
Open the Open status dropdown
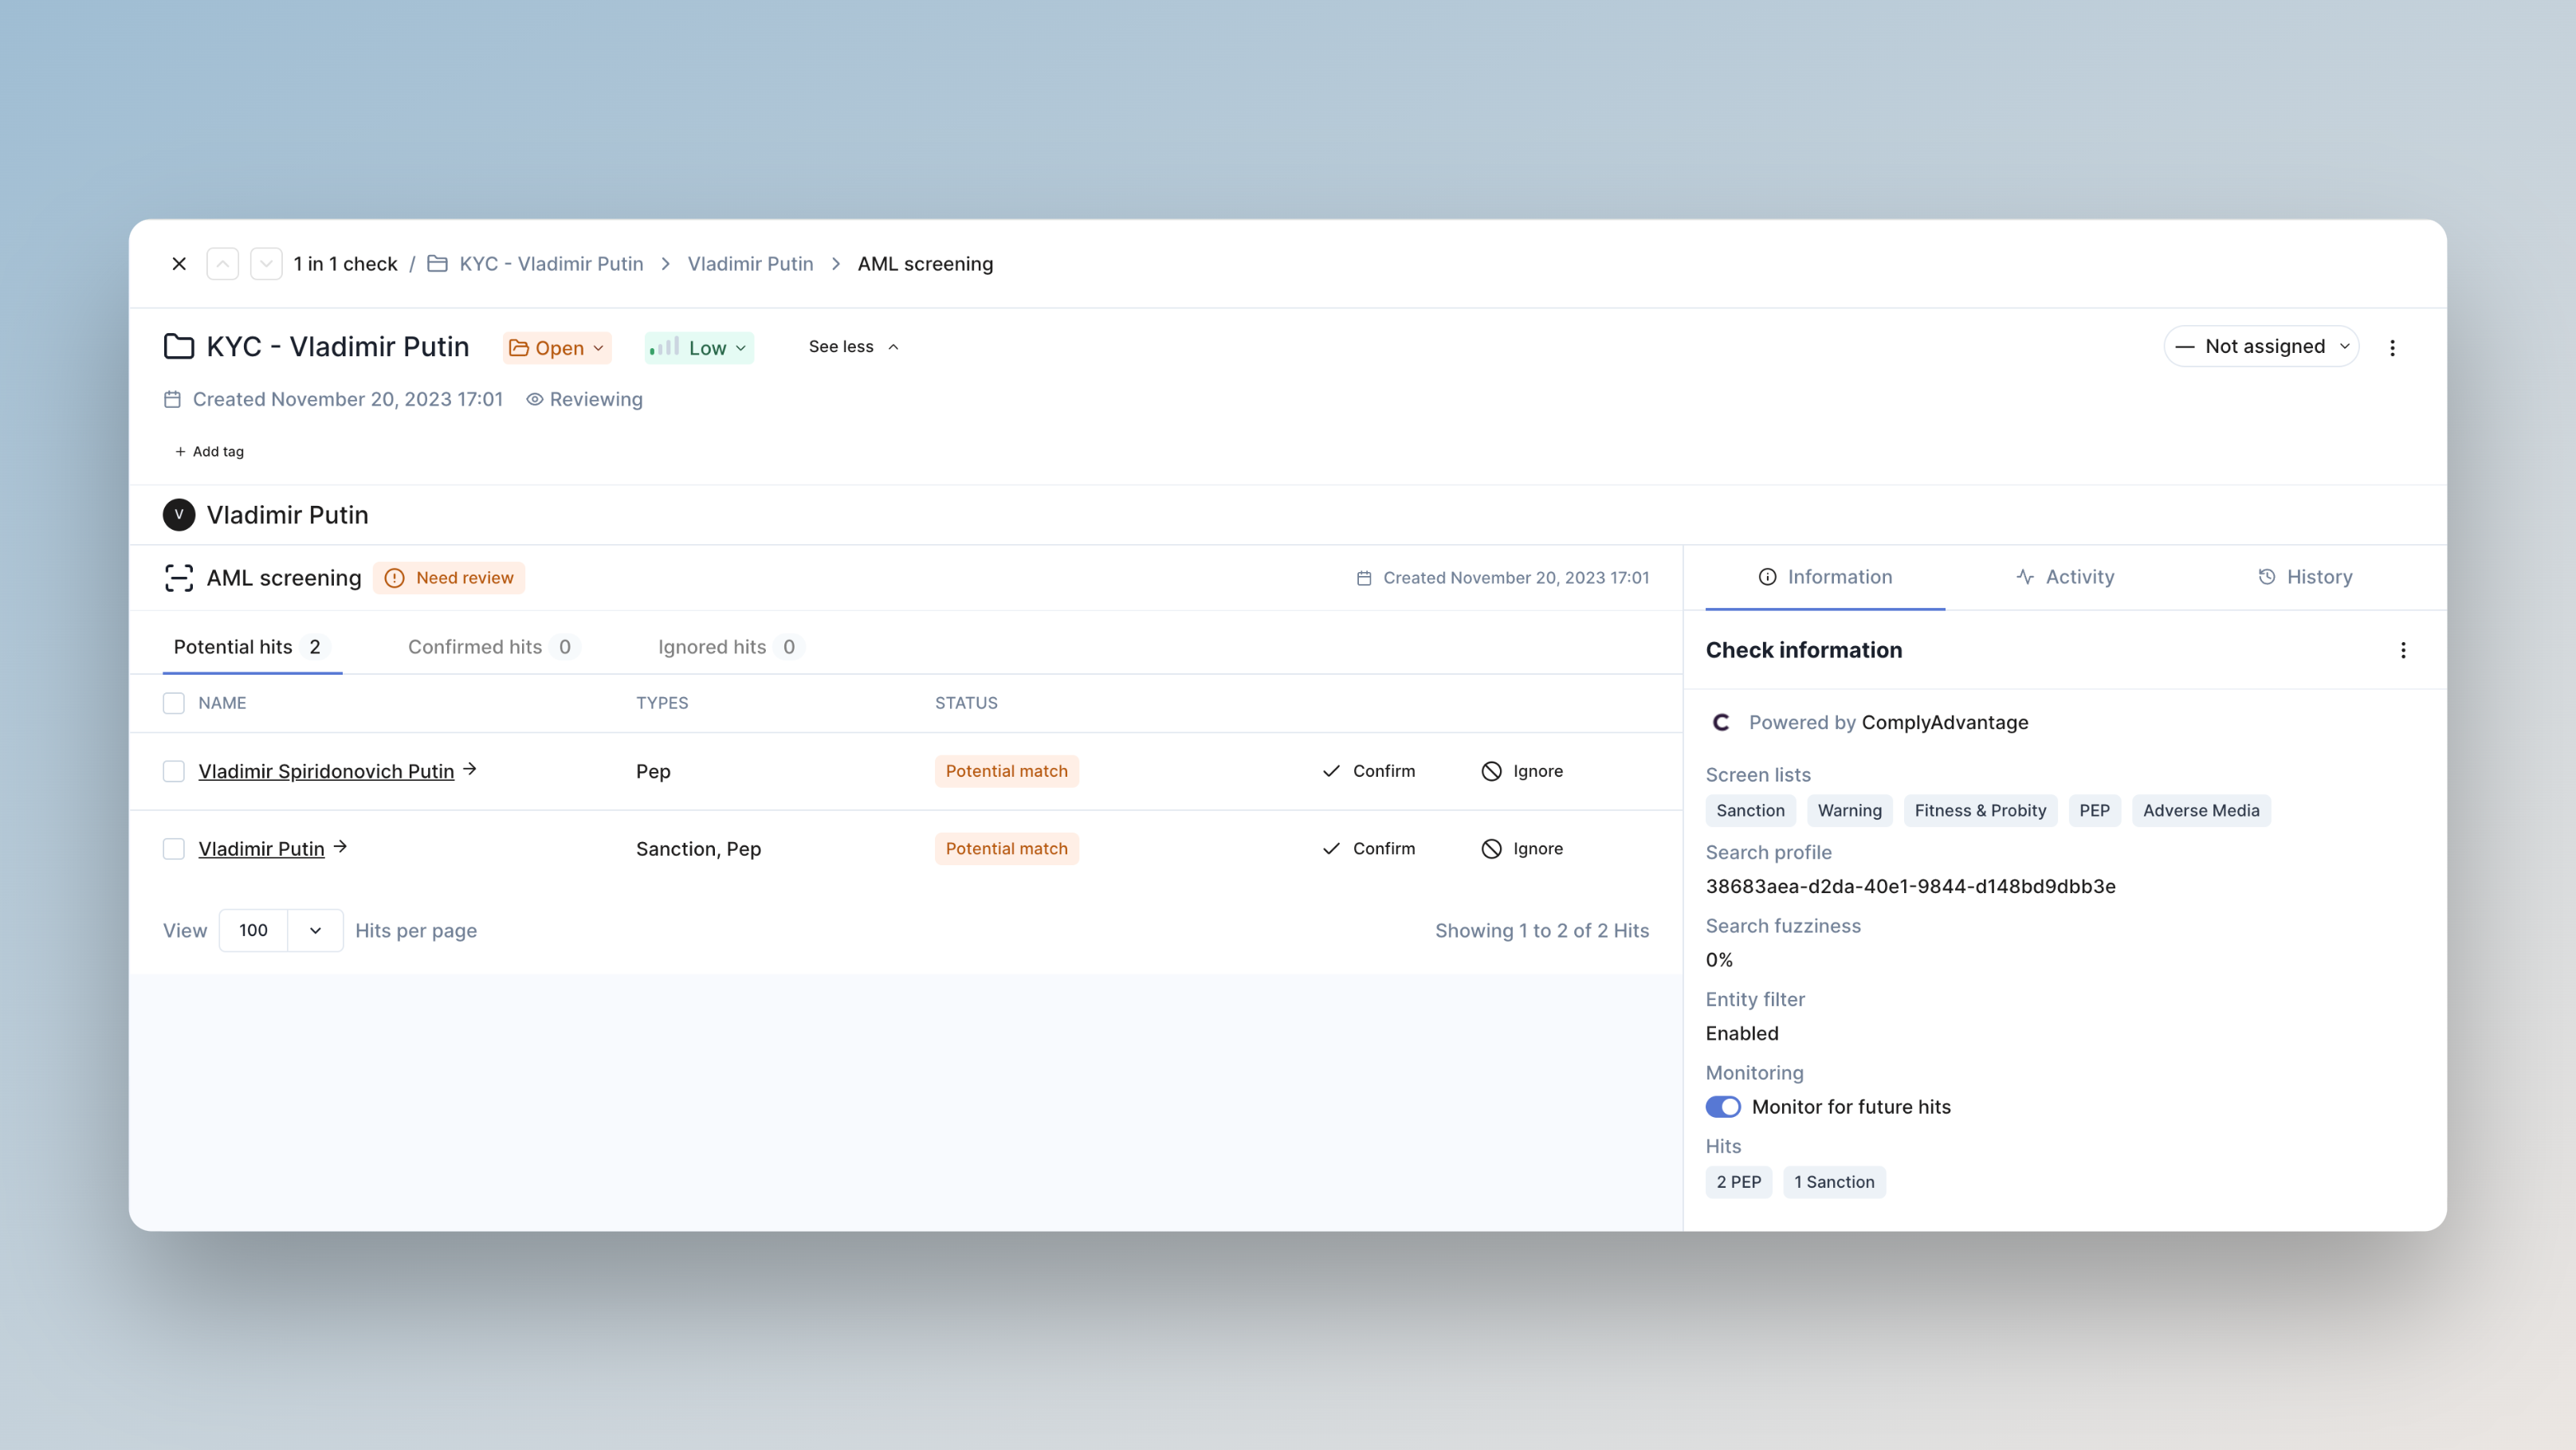(557, 347)
